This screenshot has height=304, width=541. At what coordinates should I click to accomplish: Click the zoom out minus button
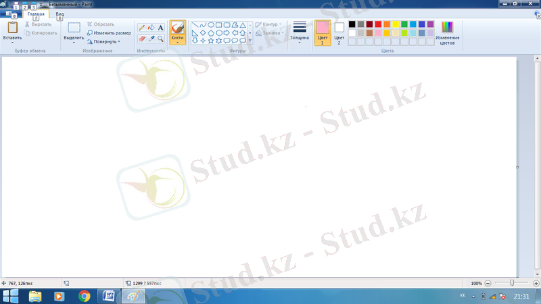[488, 283]
